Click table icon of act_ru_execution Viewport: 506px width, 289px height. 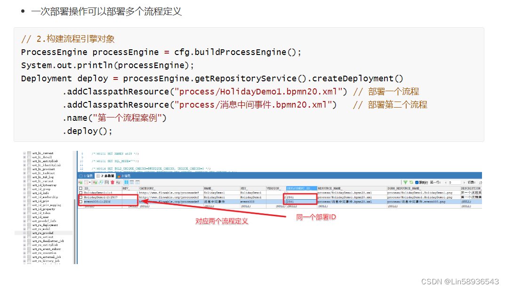pos(29,253)
